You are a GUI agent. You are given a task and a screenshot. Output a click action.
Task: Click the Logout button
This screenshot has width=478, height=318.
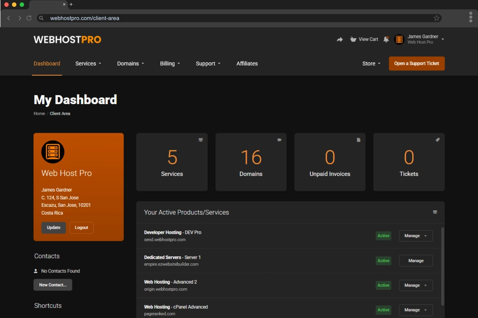(81, 228)
